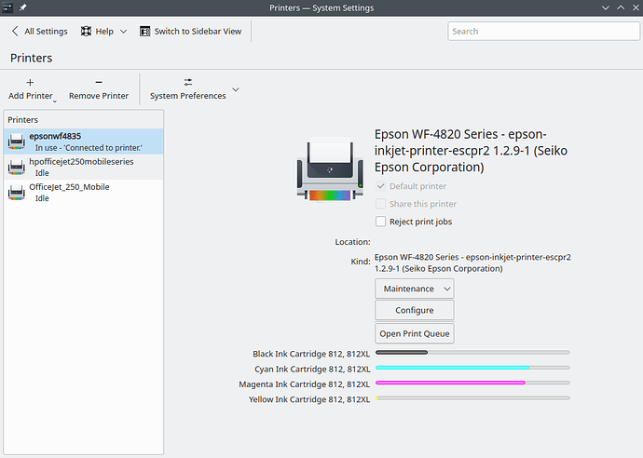This screenshot has height=458, width=643.
Task: Enable the Reject print jobs checkbox
Action: 380,222
